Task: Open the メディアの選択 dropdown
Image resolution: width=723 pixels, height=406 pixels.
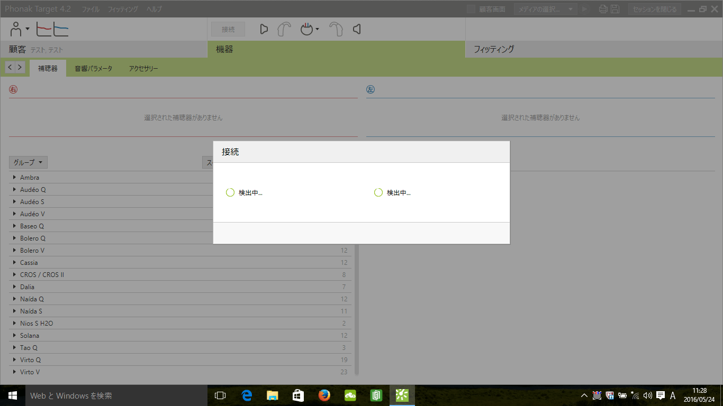Action: point(545,9)
